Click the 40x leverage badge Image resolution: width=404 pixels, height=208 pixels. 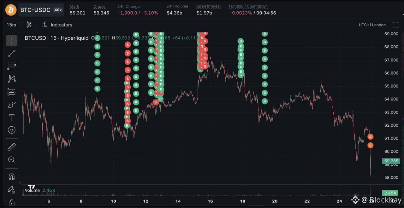[x=58, y=10]
